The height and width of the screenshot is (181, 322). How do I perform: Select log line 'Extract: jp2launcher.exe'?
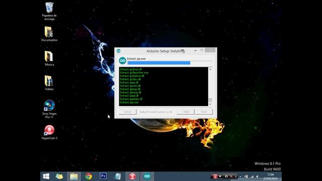[134, 72]
